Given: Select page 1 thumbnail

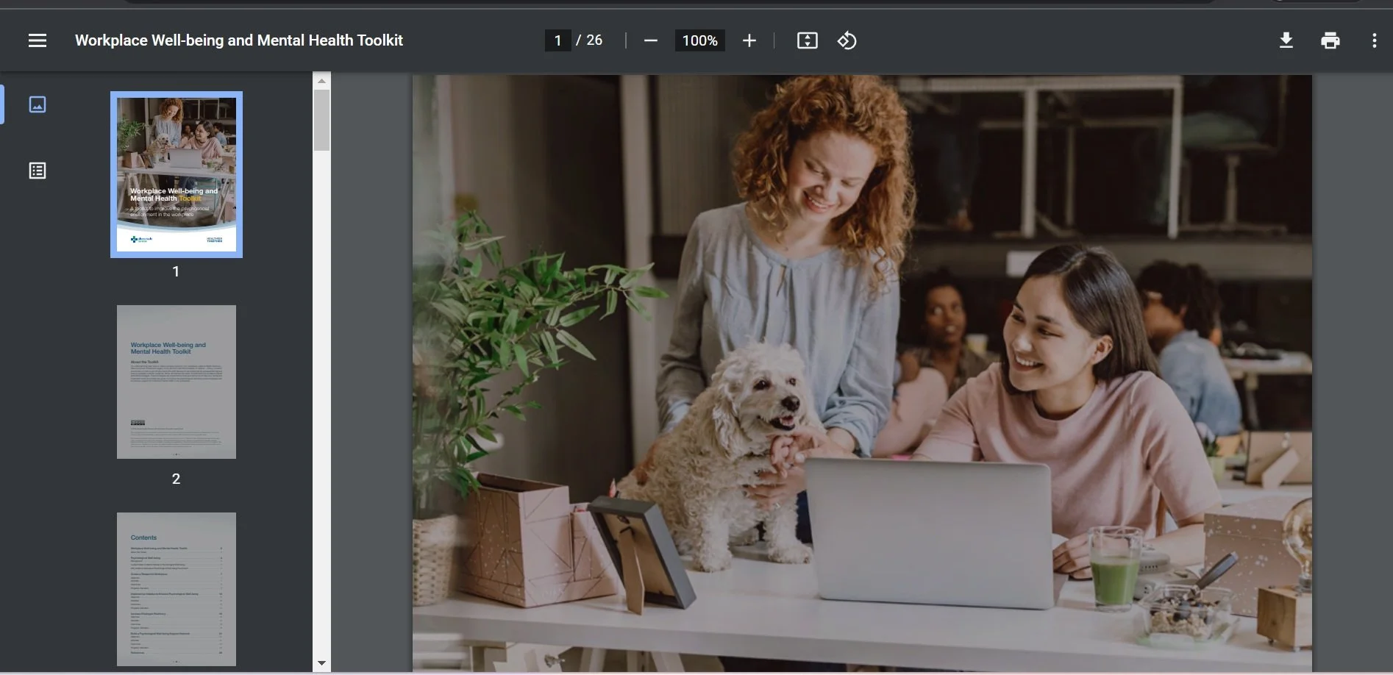Looking at the screenshot, I should pos(177,174).
